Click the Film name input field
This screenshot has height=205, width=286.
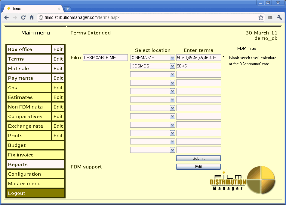[x=105, y=58]
